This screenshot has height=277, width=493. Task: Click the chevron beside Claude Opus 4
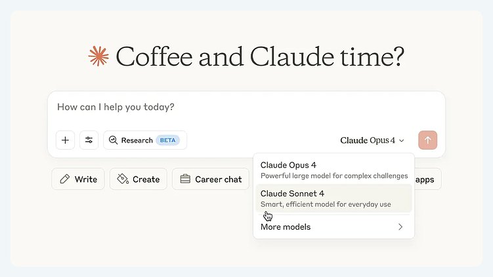pyautogui.click(x=402, y=140)
